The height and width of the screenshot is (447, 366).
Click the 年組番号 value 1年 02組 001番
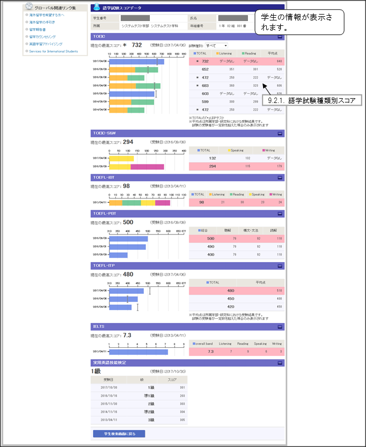point(233,26)
